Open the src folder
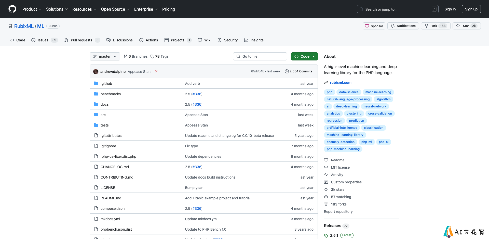Screen dimensions: 489x239 [103, 115]
